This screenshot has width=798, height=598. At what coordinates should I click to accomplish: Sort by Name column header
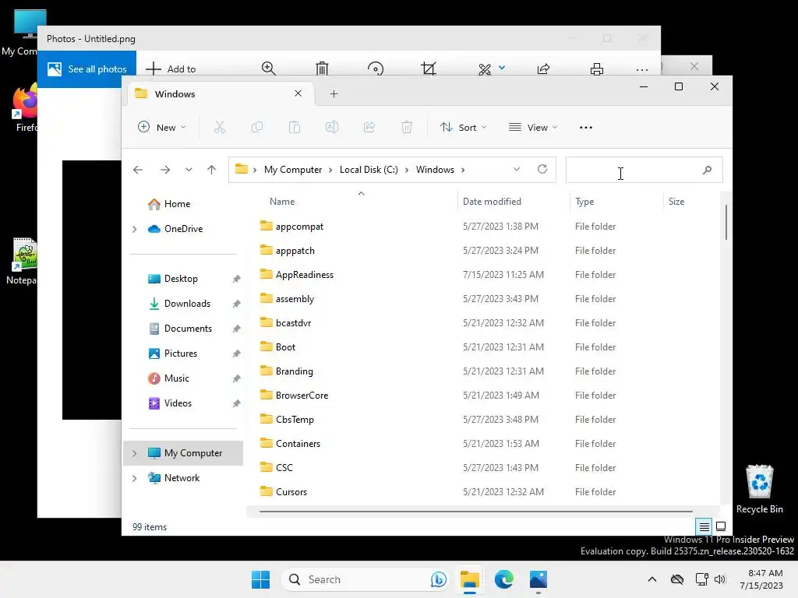pyautogui.click(x=282, y=202)
